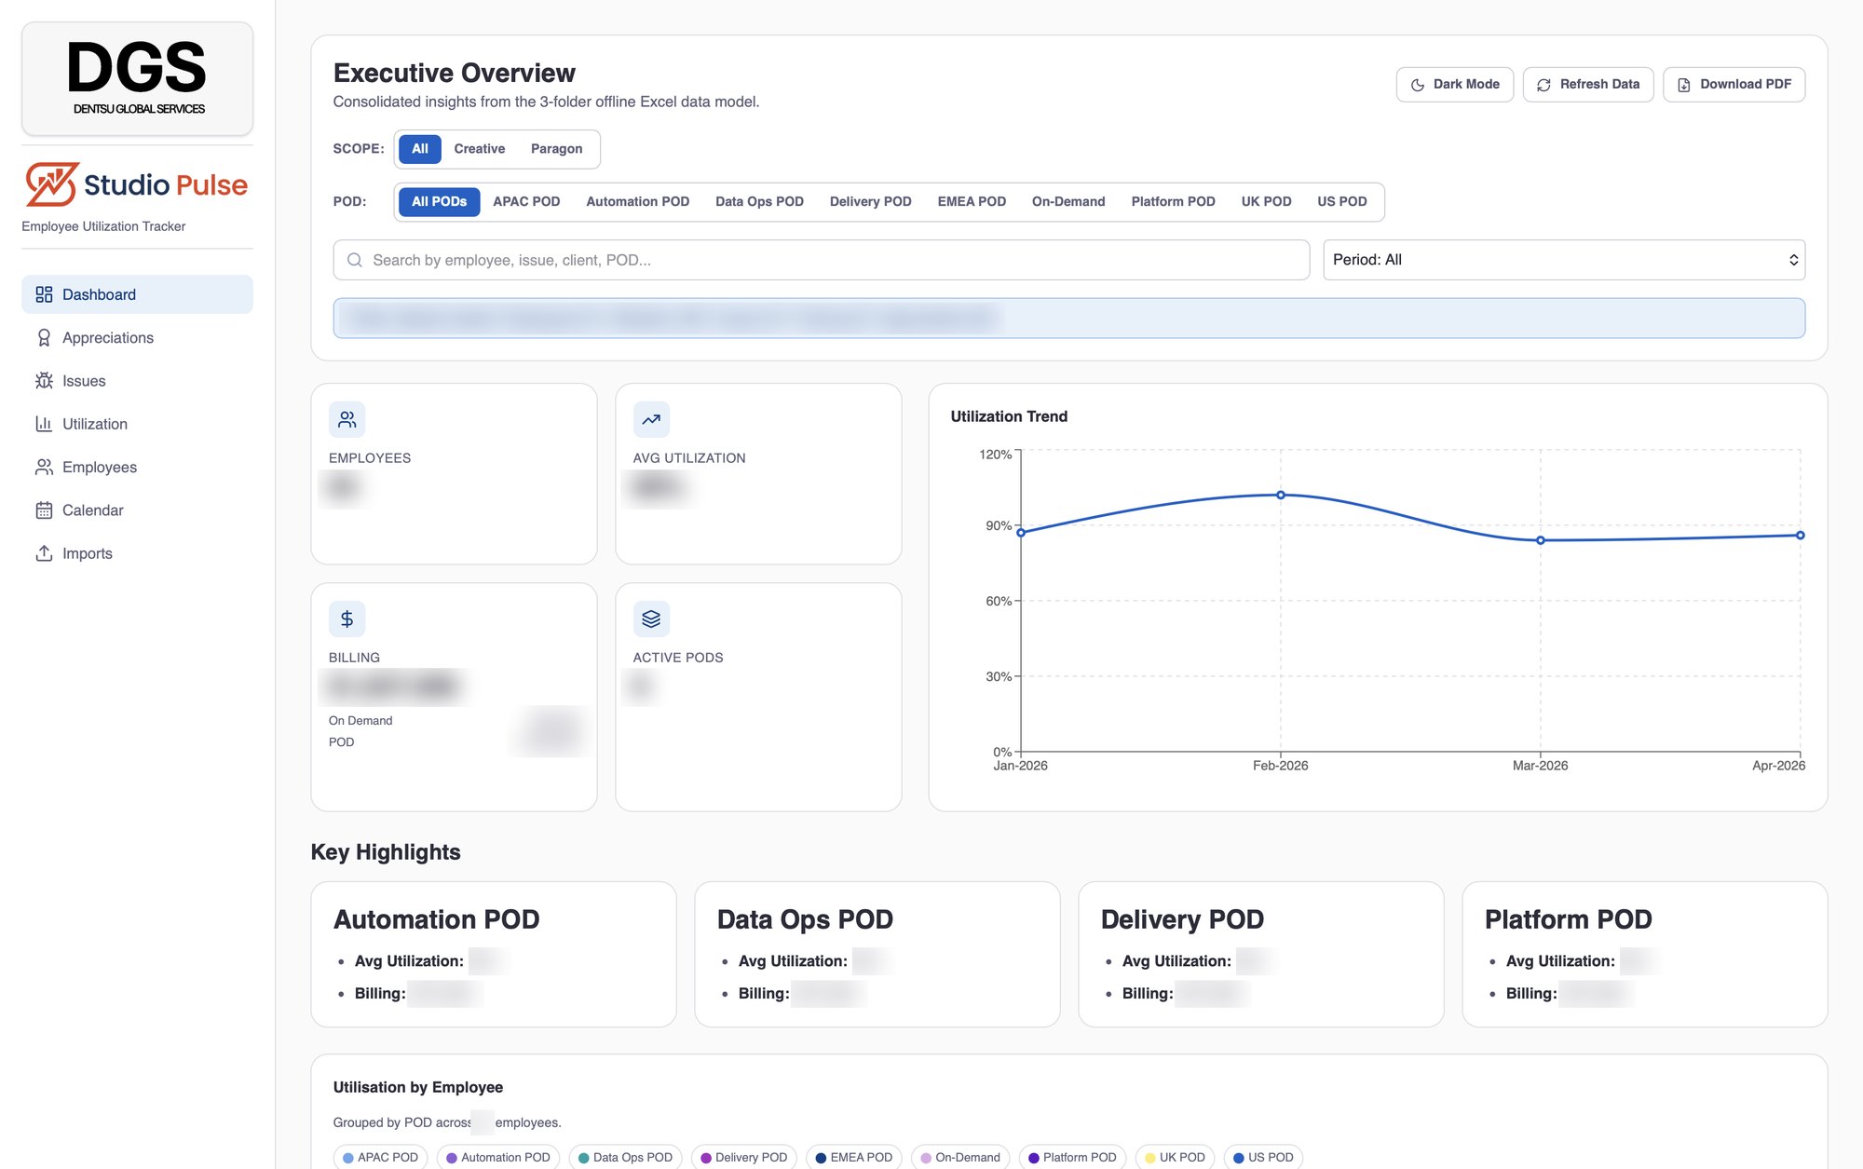Click the Billing dollar sign icon
1863x1169 pixels.
(347, 619)
